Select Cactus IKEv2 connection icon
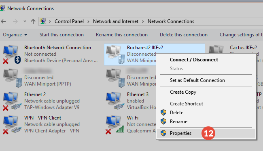The width and height of the screenshot is (263, 151). [x=216, y=49]
